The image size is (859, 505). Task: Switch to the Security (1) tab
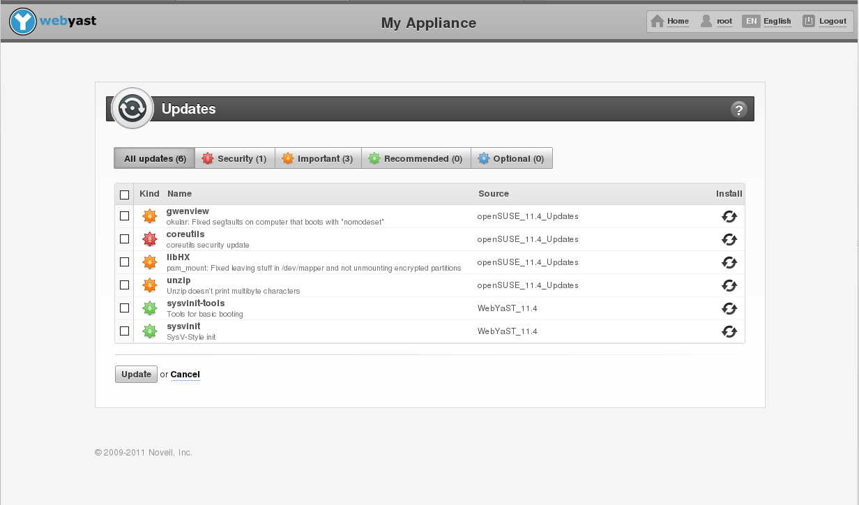[x=235, y=158]
